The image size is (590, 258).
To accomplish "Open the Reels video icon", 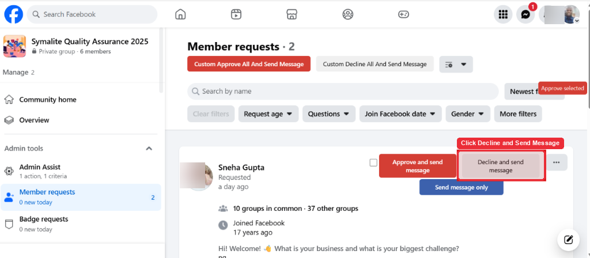I will [x=236, y=14].
